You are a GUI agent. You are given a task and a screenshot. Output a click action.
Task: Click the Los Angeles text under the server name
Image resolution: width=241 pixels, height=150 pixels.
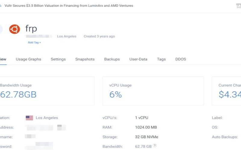pos(67,36)
